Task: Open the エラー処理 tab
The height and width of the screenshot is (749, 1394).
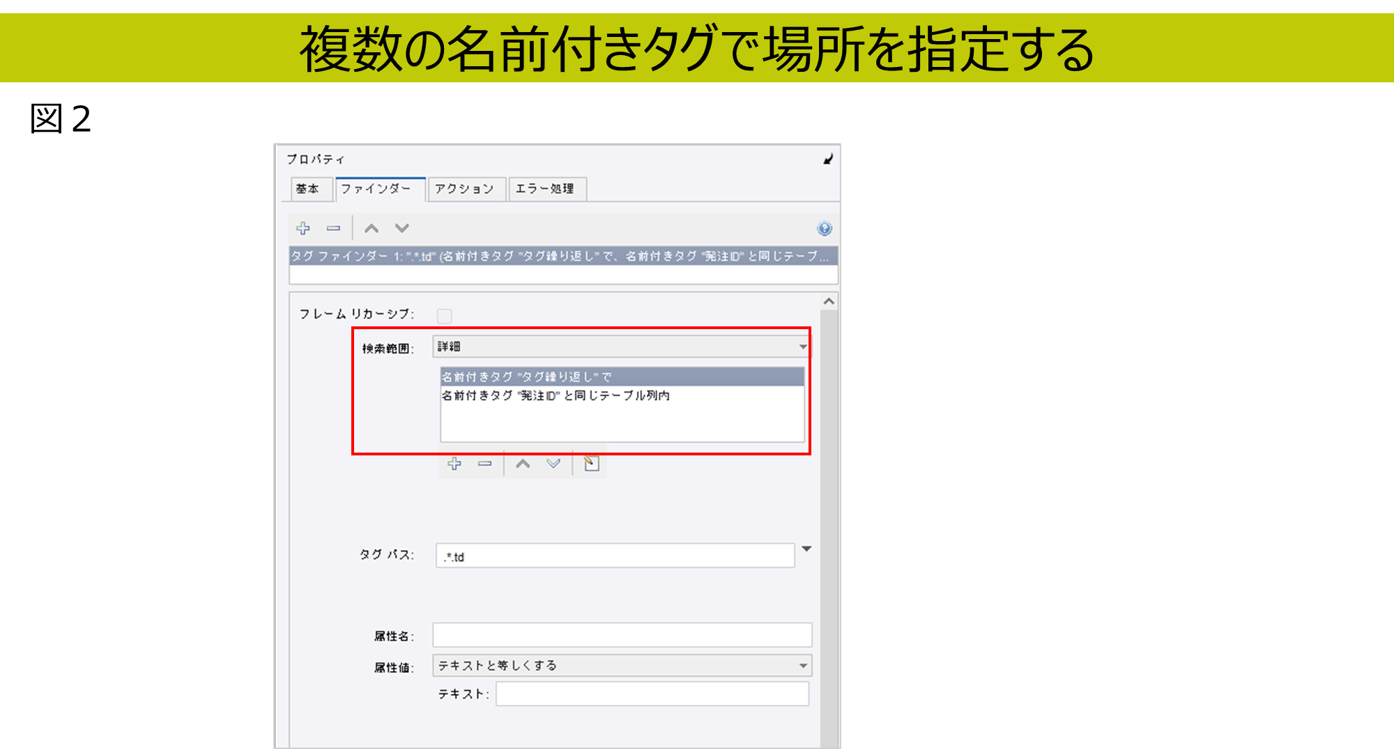Action: pos(546,189)
